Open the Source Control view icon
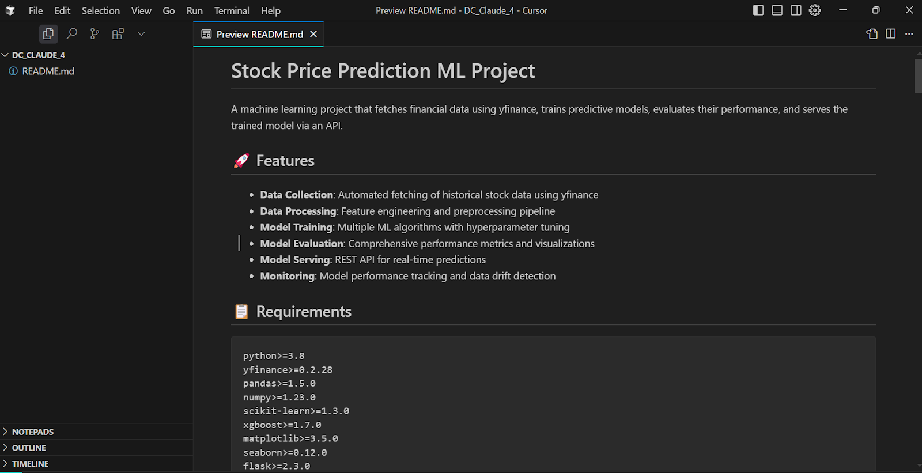This screenshot has height=473, width=922. (95, 34)
